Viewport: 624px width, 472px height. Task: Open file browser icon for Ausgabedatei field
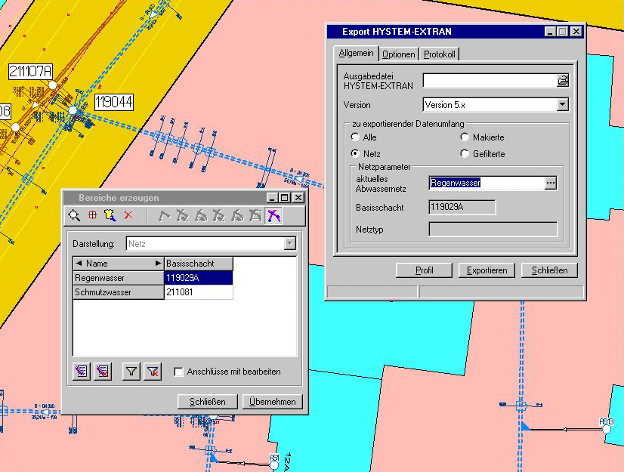pos(562,81)
